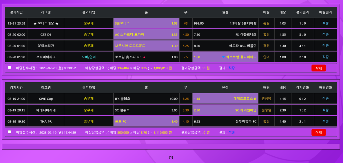343x163 pixels.
Task: Click the 3폴보너스 bonus pick cell
Action: (146, 23)
